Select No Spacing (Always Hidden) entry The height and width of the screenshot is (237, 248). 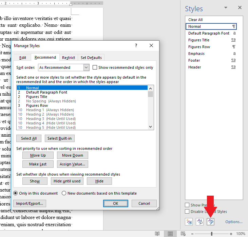[82, 101]
